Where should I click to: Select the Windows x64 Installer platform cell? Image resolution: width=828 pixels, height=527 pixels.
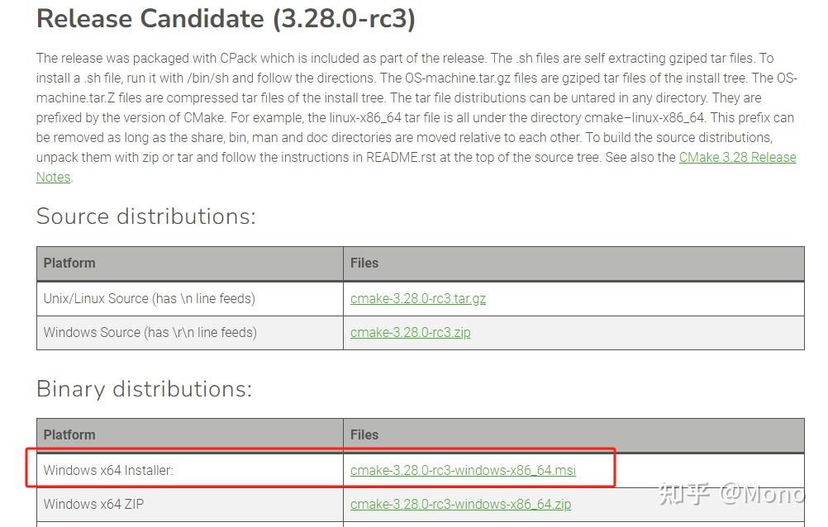[108, 471]
